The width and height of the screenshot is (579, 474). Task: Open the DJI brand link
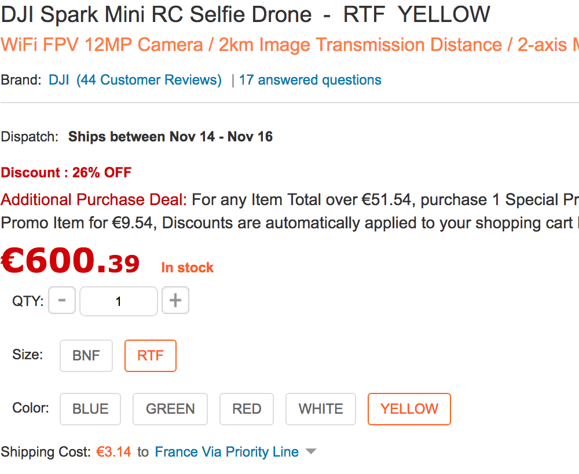59,80
